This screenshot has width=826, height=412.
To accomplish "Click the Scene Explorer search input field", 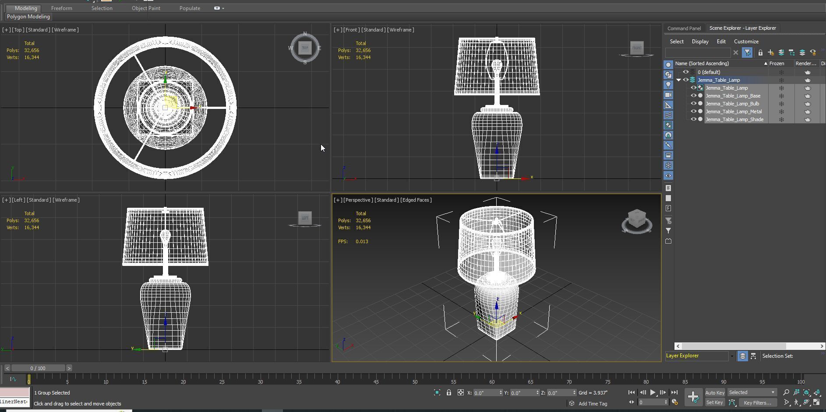I will pyautogui.click(x=698, y=52).
